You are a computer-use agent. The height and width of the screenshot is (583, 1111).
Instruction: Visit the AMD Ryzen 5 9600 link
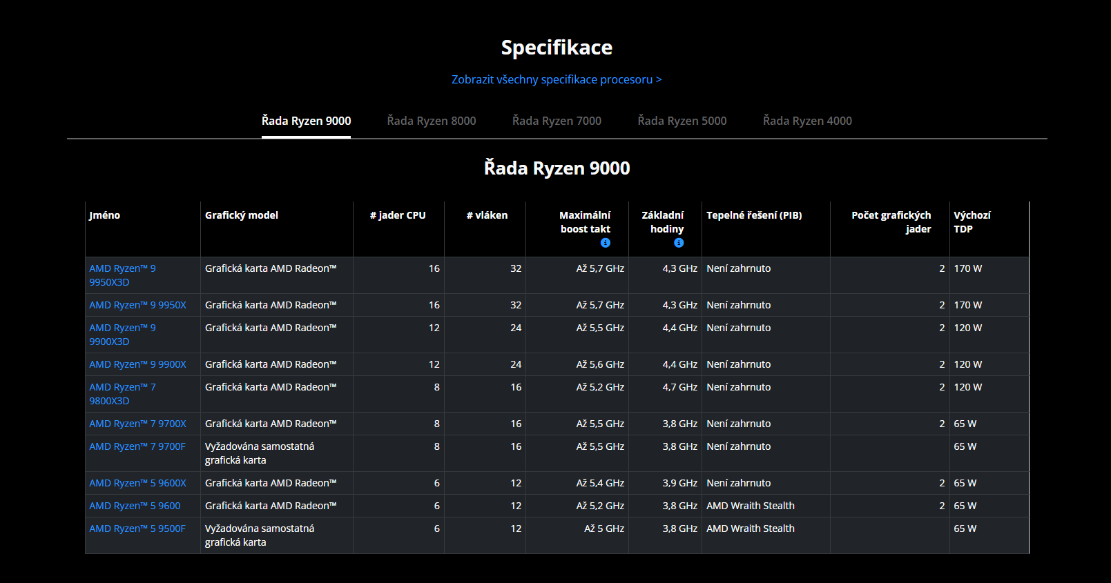(x=135, y=506)
